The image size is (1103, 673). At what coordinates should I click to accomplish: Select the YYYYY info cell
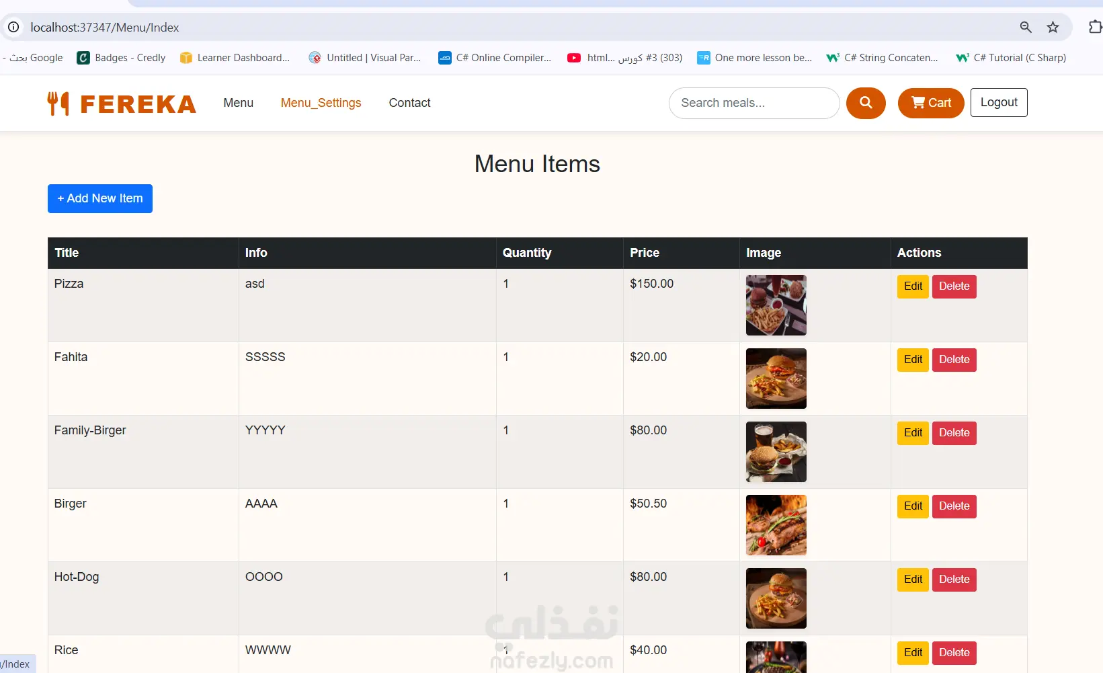[x=367, y=452]
